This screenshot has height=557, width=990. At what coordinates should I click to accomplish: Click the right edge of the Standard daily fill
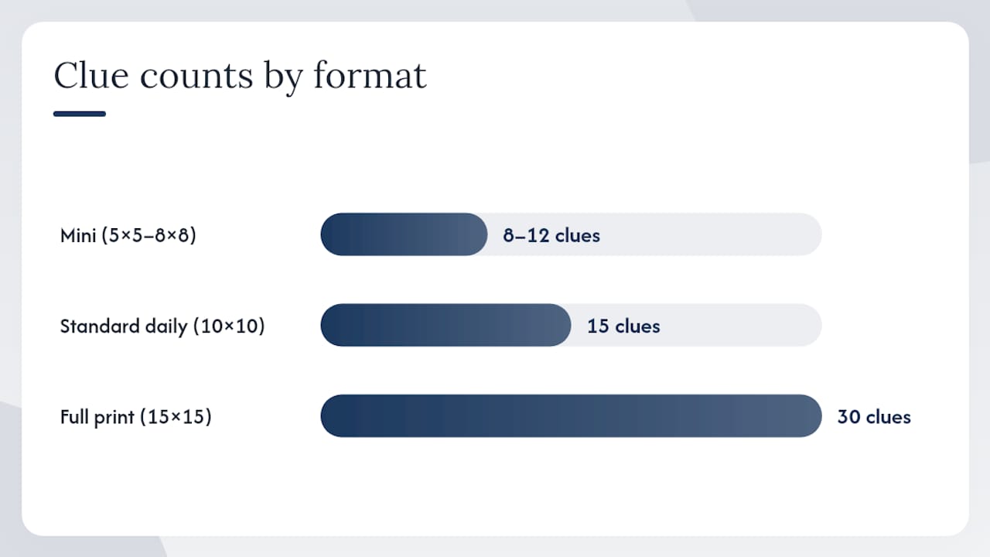(565, 325)
